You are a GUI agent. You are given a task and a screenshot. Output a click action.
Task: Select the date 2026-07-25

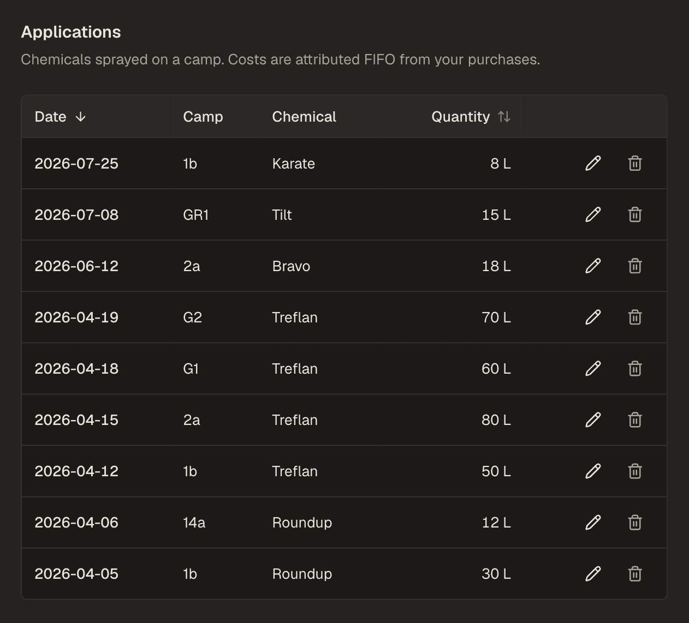76,164
